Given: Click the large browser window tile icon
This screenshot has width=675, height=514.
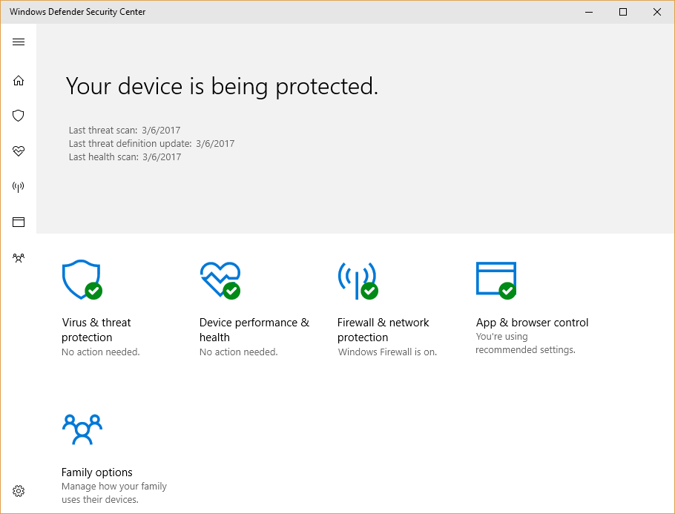Looking at the screenshot, I should [x=496, y=280].
